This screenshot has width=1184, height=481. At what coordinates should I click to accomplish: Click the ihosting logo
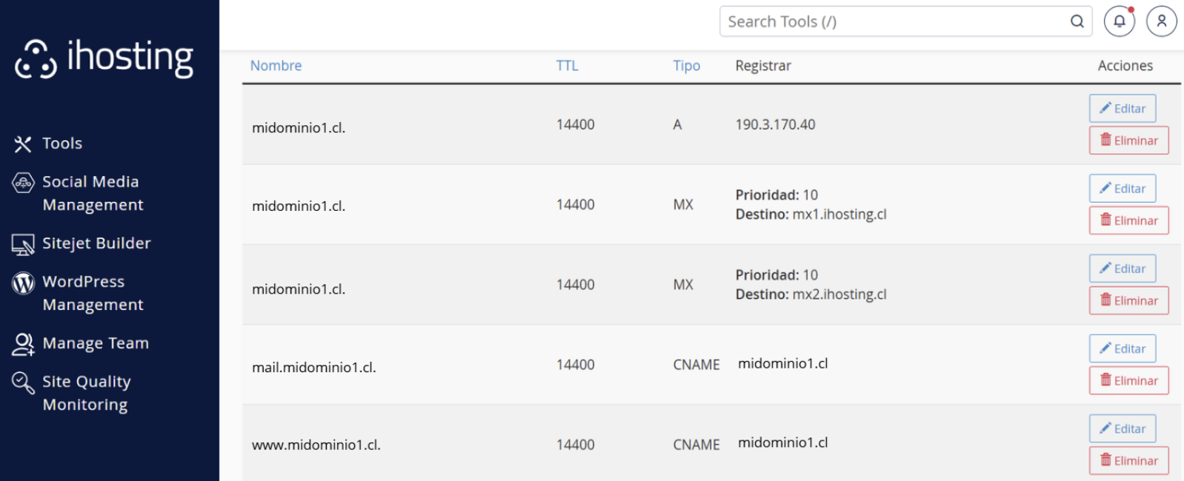104,58
